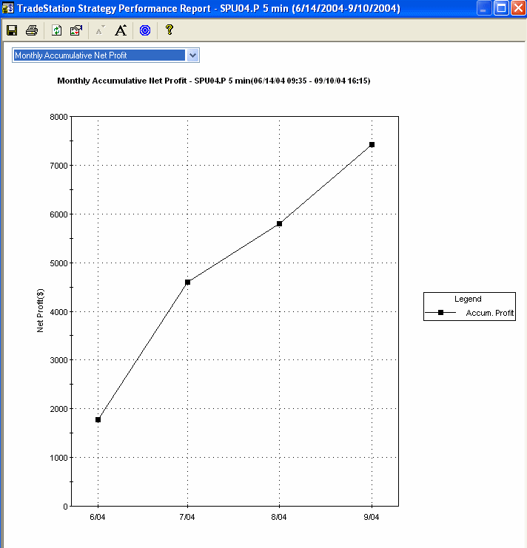Open the report settings chart icon
Screen dimensions: 527x548
(76, 30)
